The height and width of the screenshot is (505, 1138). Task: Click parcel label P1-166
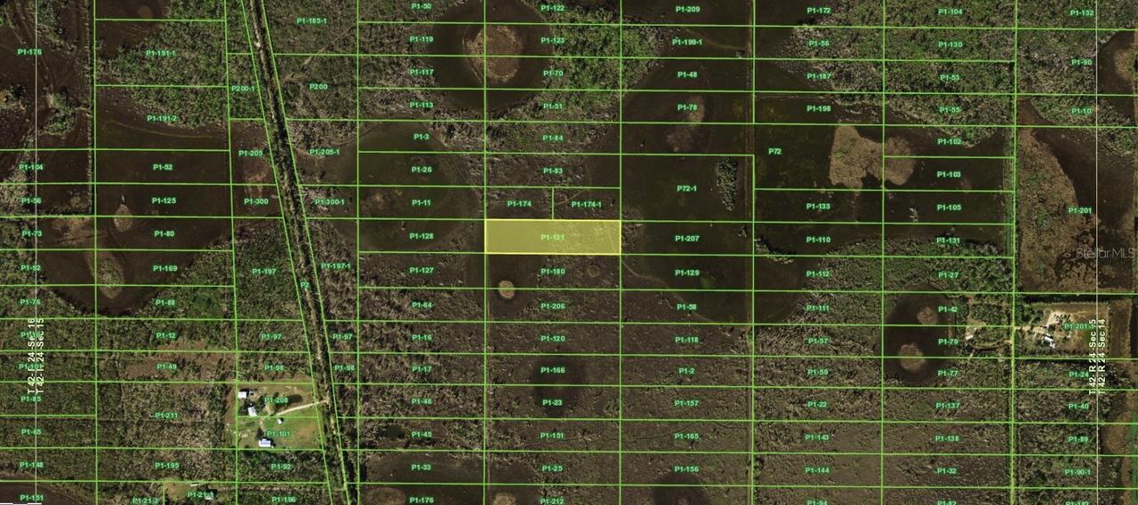(552, 370)
